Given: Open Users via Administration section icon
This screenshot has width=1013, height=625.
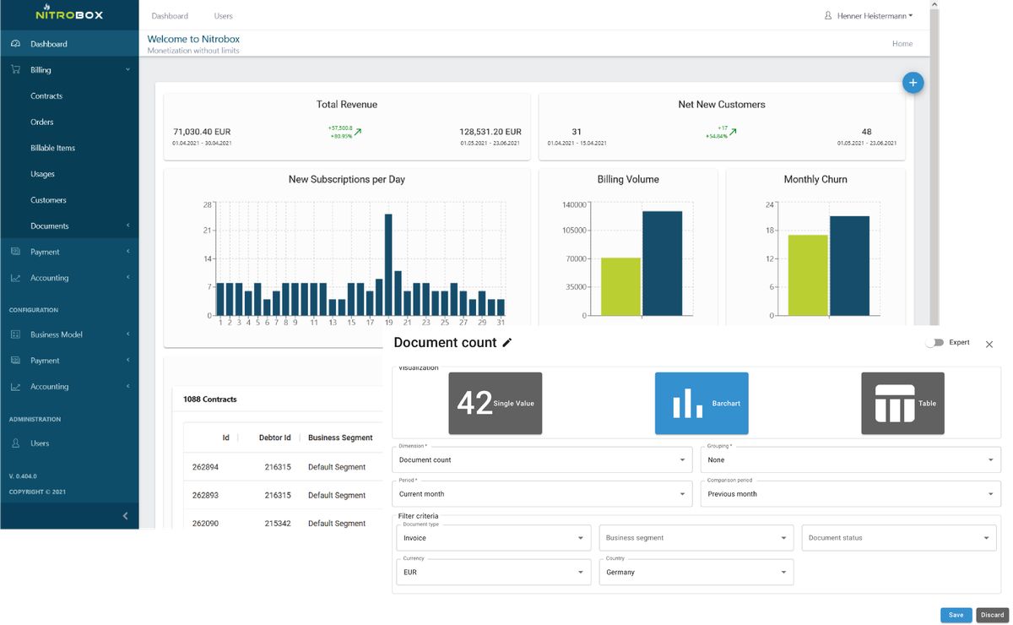Looking at the screenshot, I should click(14, 443).
